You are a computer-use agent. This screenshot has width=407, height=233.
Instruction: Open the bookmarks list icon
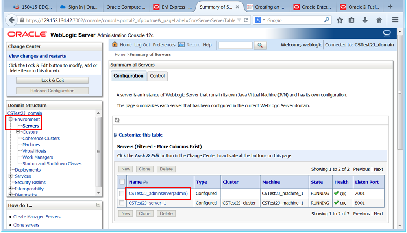point(351,20)
